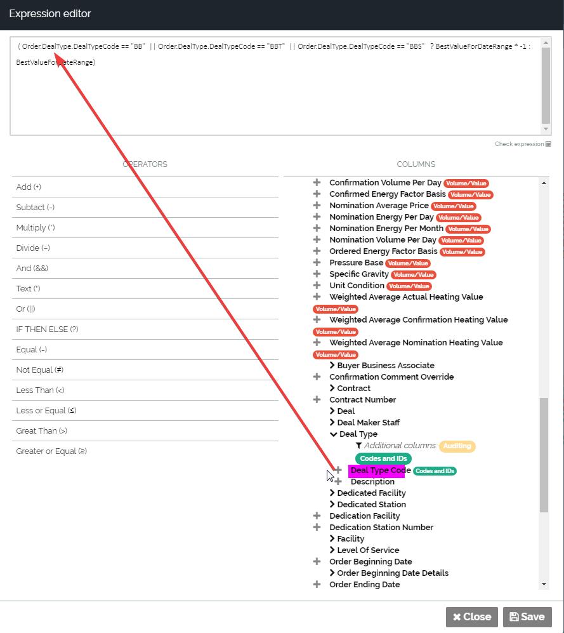Expand the Level Of Service node
The height and width of the screenshot is (633, 564).
(x=332, y=550)
